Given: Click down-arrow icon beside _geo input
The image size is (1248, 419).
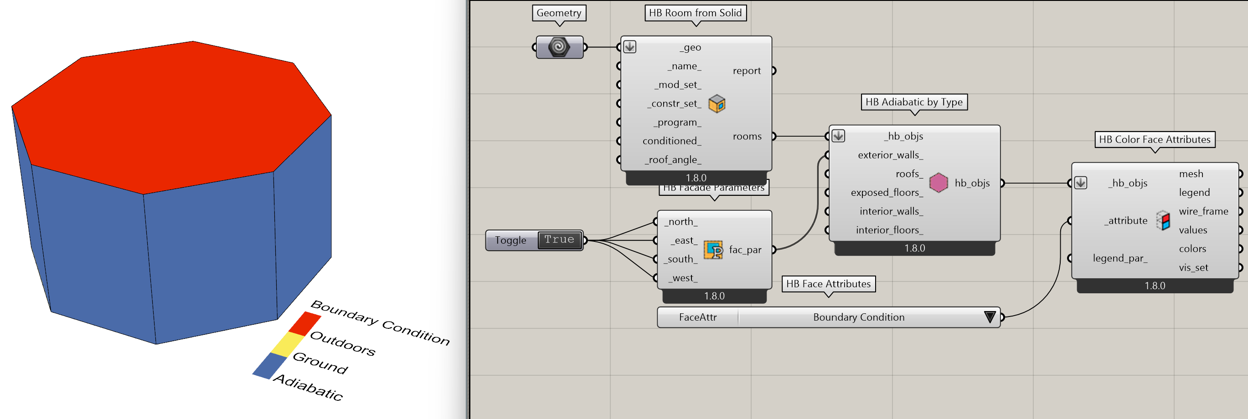Looking at the screenshot, I should click(x=629, y=47).
